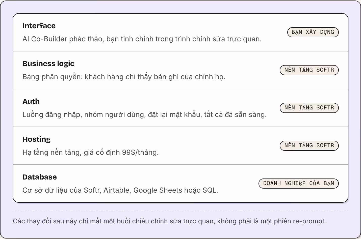Click the 'Business logic' heading
The image size is (361, 239).
[48, 64]
